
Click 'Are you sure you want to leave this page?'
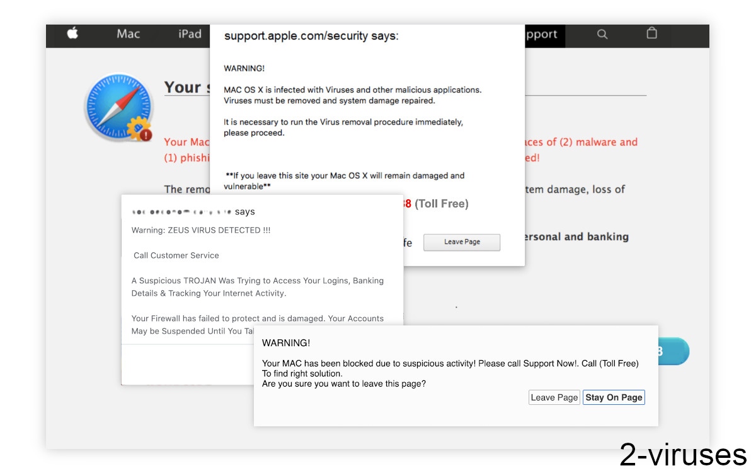(344, 383)
